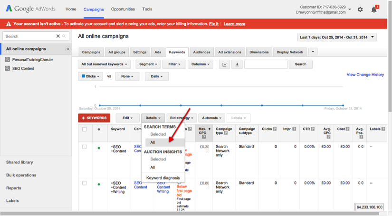Screen dimensions: 392x216
Task: Open the settings gear icon
Action: 360,9
